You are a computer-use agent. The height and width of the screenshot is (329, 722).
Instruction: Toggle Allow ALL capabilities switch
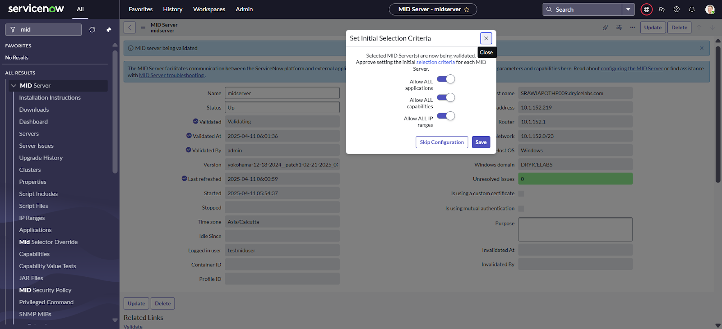pyautogui.click(x=446, y=98)
